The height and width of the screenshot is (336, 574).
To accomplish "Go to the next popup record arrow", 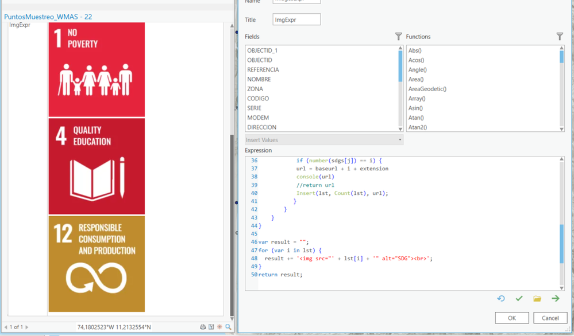I will [27, 327].
